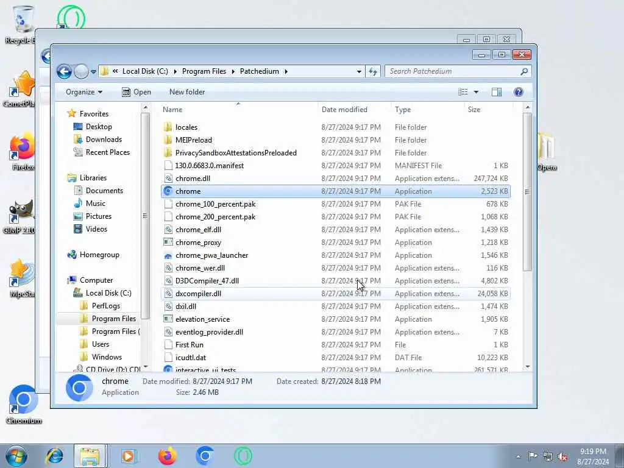Open the Organize dropdown menu
This screenshot has width=624, height=468.
(84, 92)
